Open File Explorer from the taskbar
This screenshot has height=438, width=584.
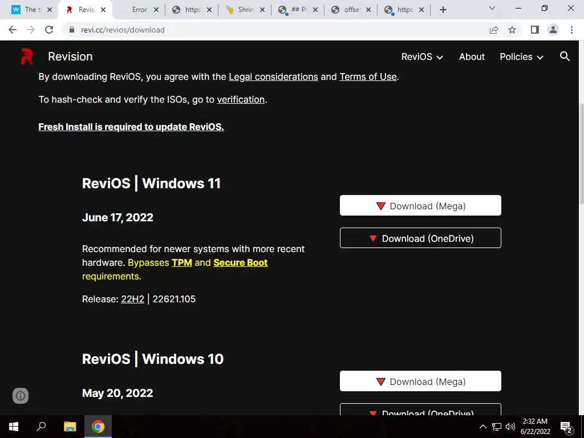[70, 427]
